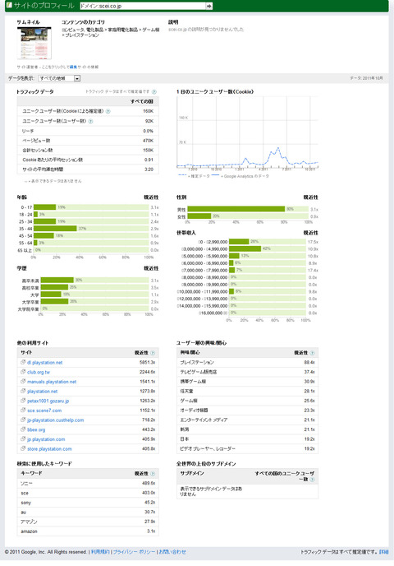394x566 pixels.
Task: Click external link icon beside bbee.org
Action: coord(23,429)
